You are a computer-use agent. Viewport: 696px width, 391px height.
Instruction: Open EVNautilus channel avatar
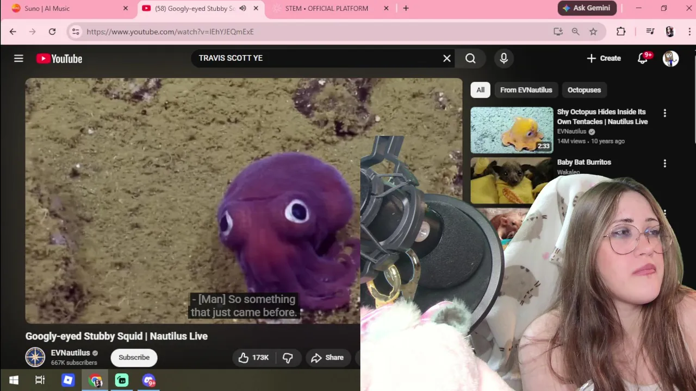click(x=35, y=357)
